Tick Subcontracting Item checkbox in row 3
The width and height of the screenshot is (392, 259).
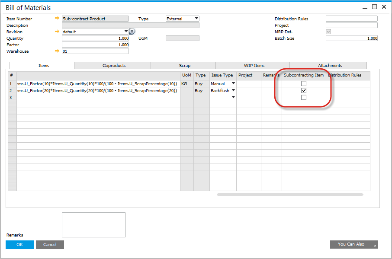point(304,97)
